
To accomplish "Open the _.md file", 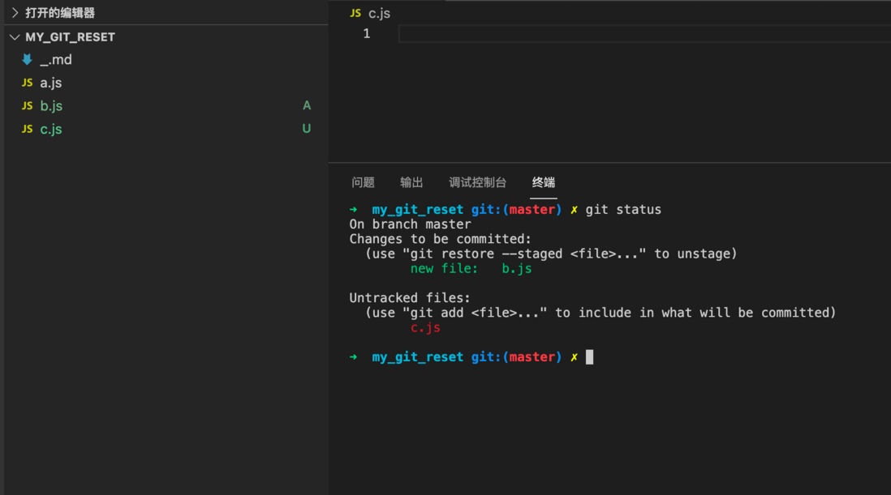I will click(56, 59).
